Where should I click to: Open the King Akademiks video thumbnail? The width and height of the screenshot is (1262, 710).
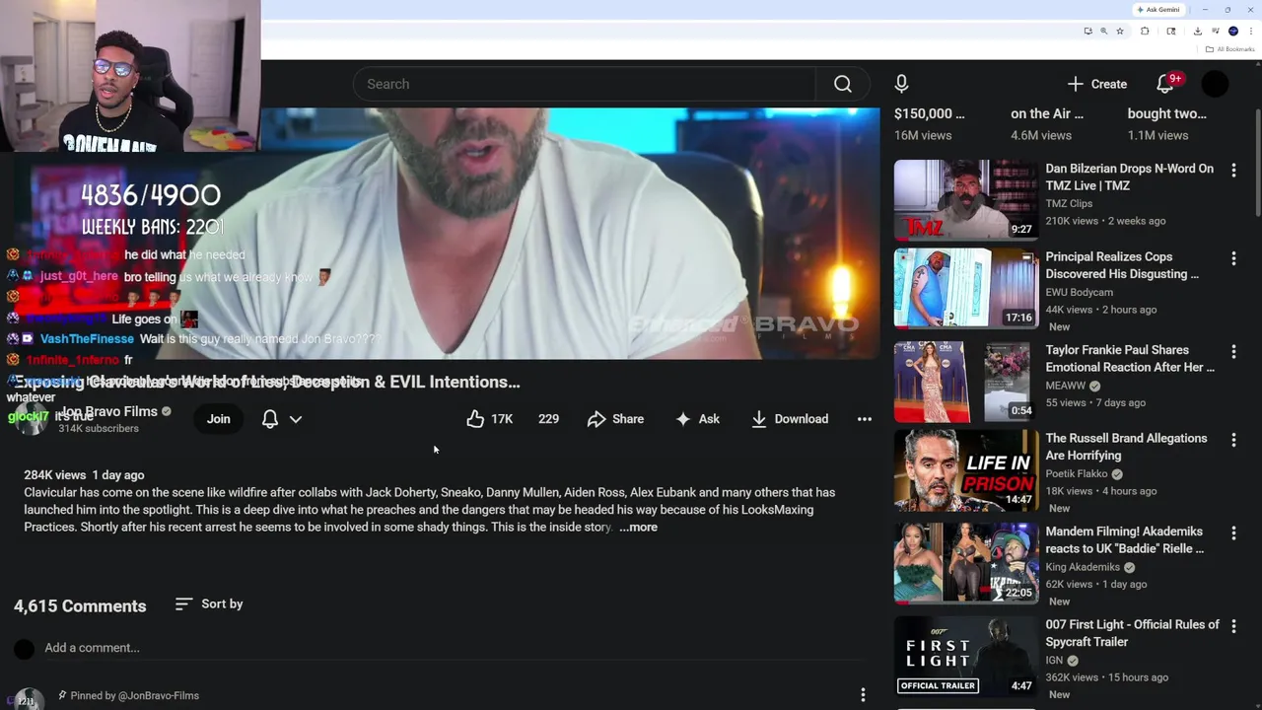[966, 562]
